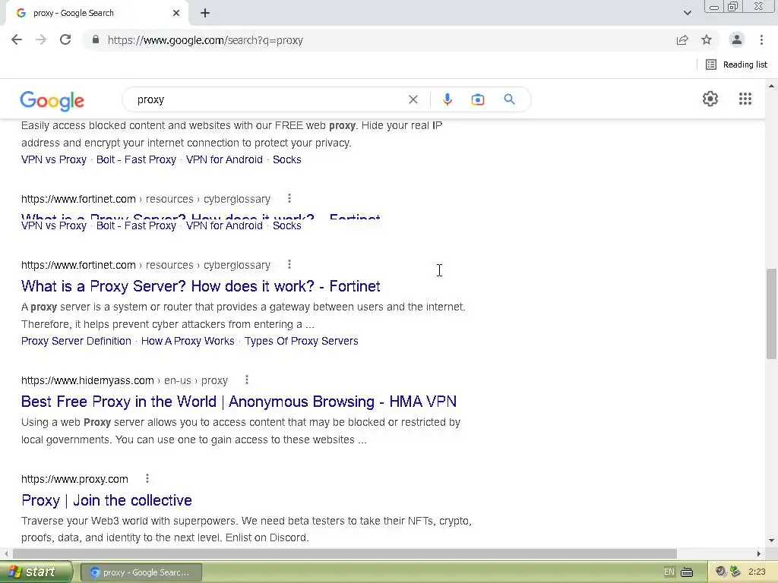Open the Windows start menu
The width and height of the screenshot is (778, 583).
tap(36, 572)
